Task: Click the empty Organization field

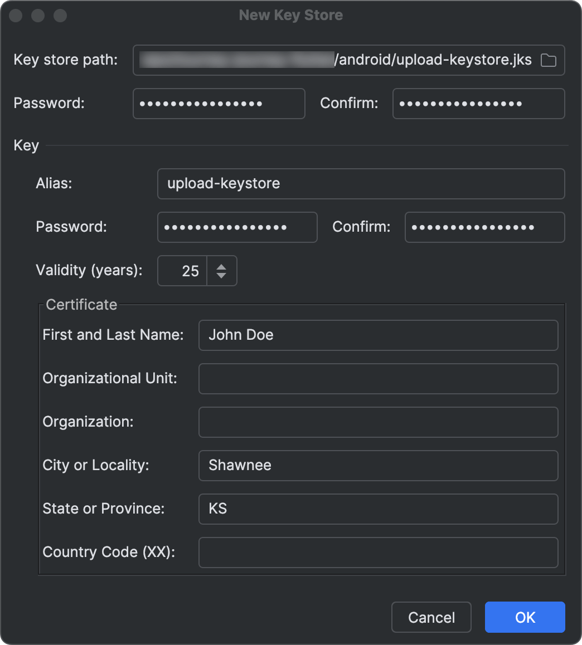Action: tap(379, 422)
